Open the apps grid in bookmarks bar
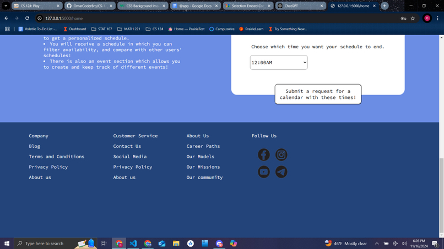 pyautogui.click(x=7, y=29)
